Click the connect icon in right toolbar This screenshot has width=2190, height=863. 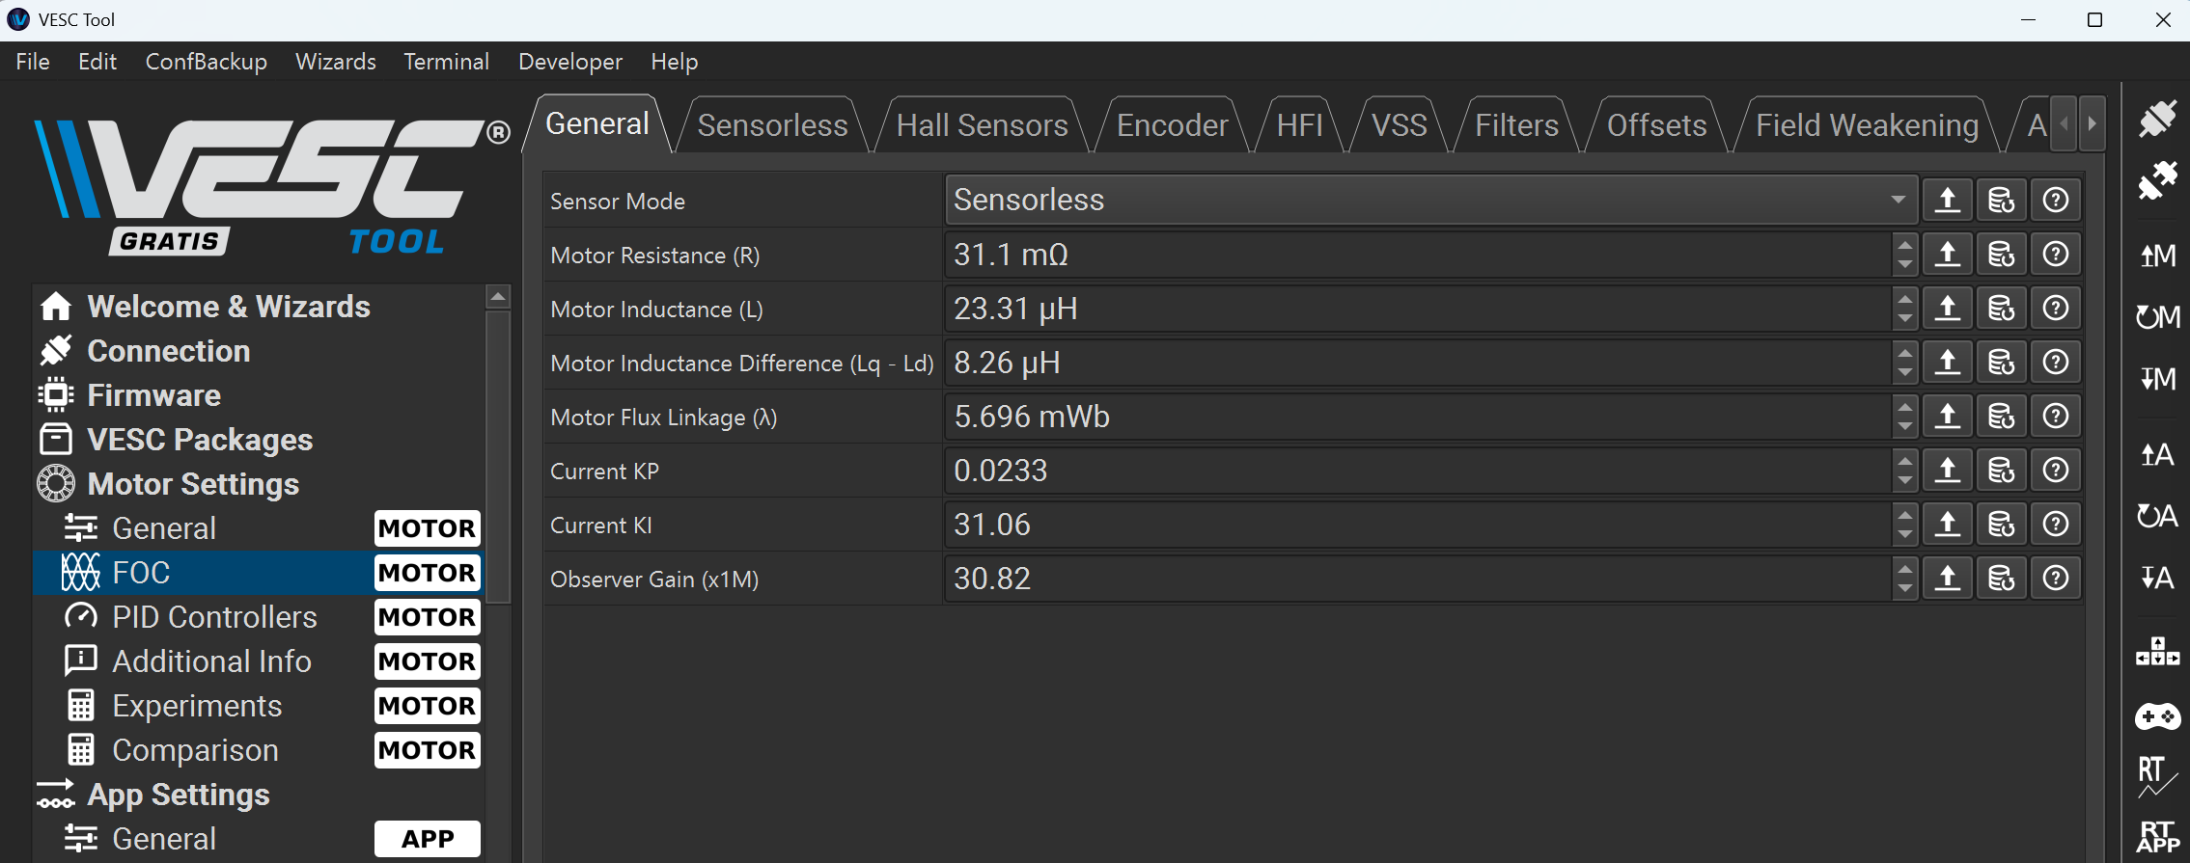pyautogui.click(x=2157, y=119)
